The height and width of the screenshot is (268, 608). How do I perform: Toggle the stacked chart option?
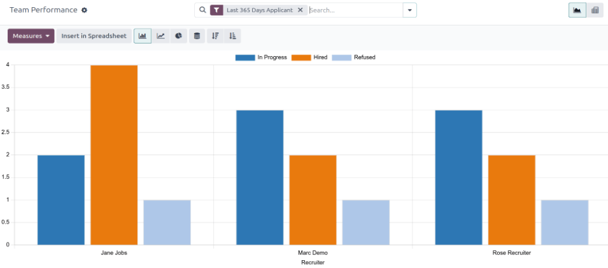197,36
